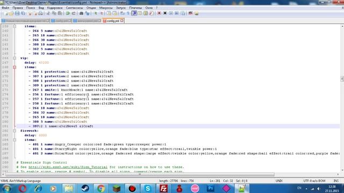Open FileZilla from the taskbar
The width and height of the screenshot is (344, 193).
[163, 188]
